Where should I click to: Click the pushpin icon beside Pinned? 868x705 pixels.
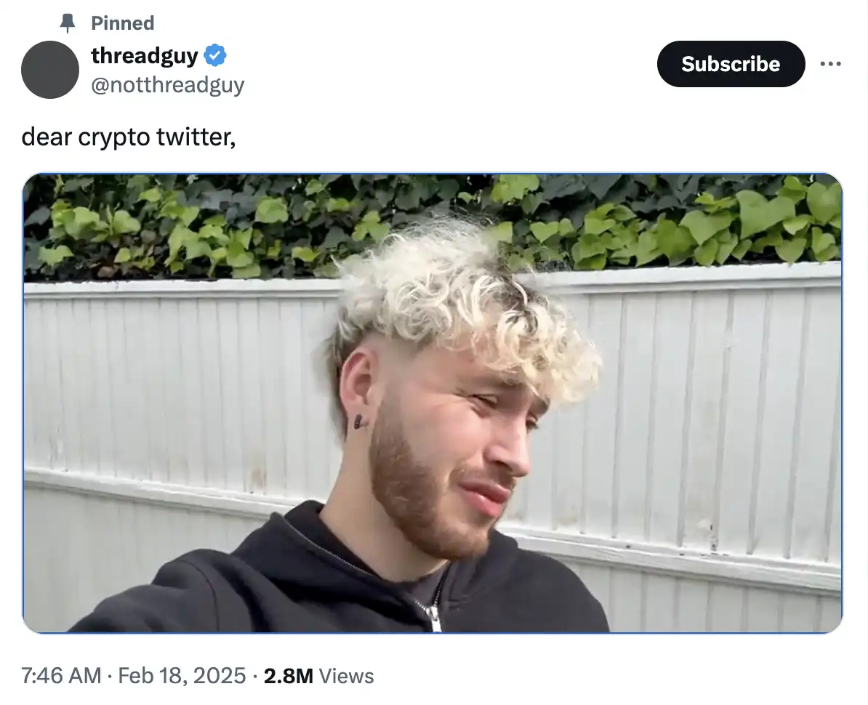tap(68, 23)
